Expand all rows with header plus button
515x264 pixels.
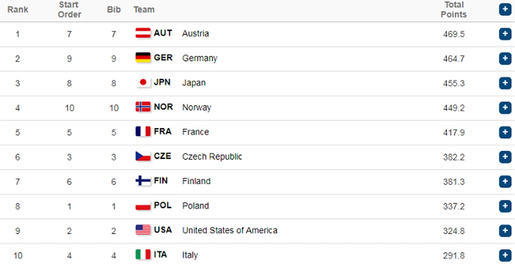[505, 10]
